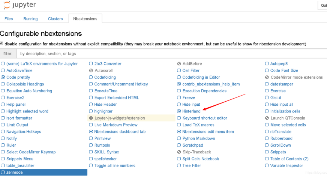This screenshot has height=177, width=327.
Task: Click the CodeMirror mode extensions icon
Action: click(267, 77)
